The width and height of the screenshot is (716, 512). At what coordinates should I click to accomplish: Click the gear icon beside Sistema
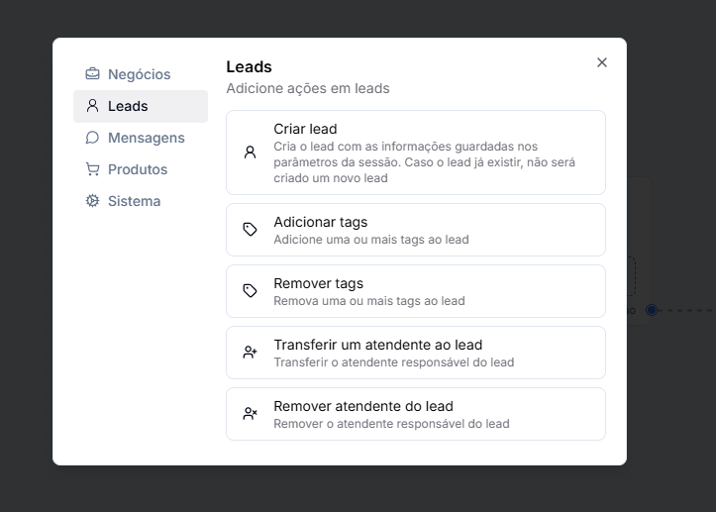[92, 201]
